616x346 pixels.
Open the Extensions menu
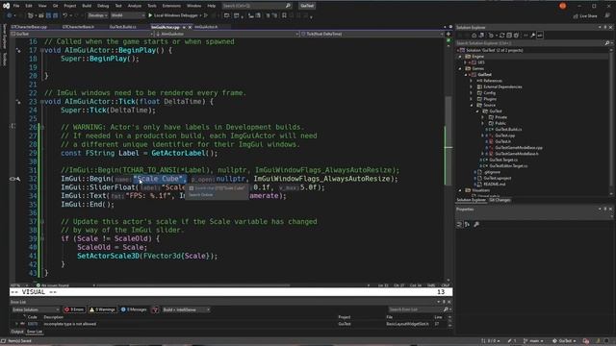[x=171, y=6]
